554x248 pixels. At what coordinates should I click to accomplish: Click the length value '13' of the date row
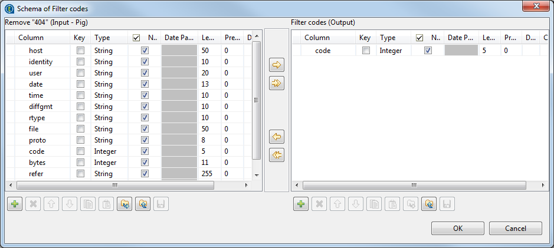[x=205, y=84]
